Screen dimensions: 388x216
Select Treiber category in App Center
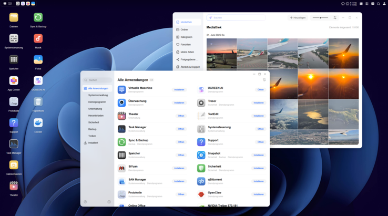pos(92,136)
